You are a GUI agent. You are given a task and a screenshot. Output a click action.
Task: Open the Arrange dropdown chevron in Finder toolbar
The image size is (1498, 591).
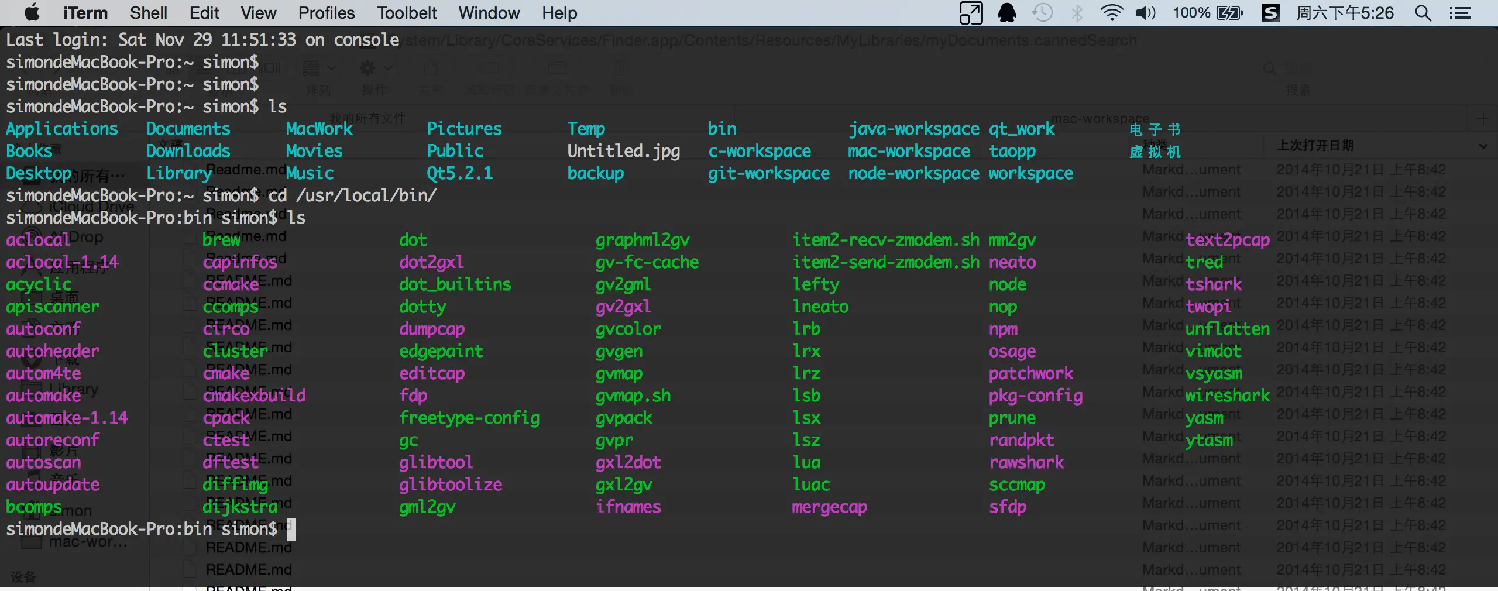point(332,67)
